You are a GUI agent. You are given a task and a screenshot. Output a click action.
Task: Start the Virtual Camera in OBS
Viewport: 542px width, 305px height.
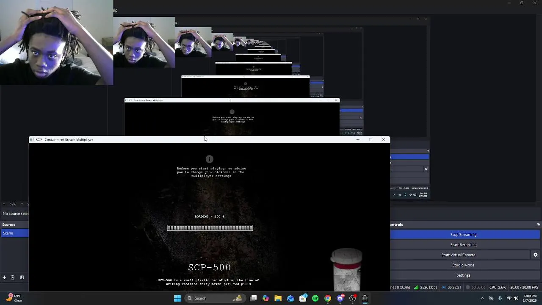click(x=459, y=255)
